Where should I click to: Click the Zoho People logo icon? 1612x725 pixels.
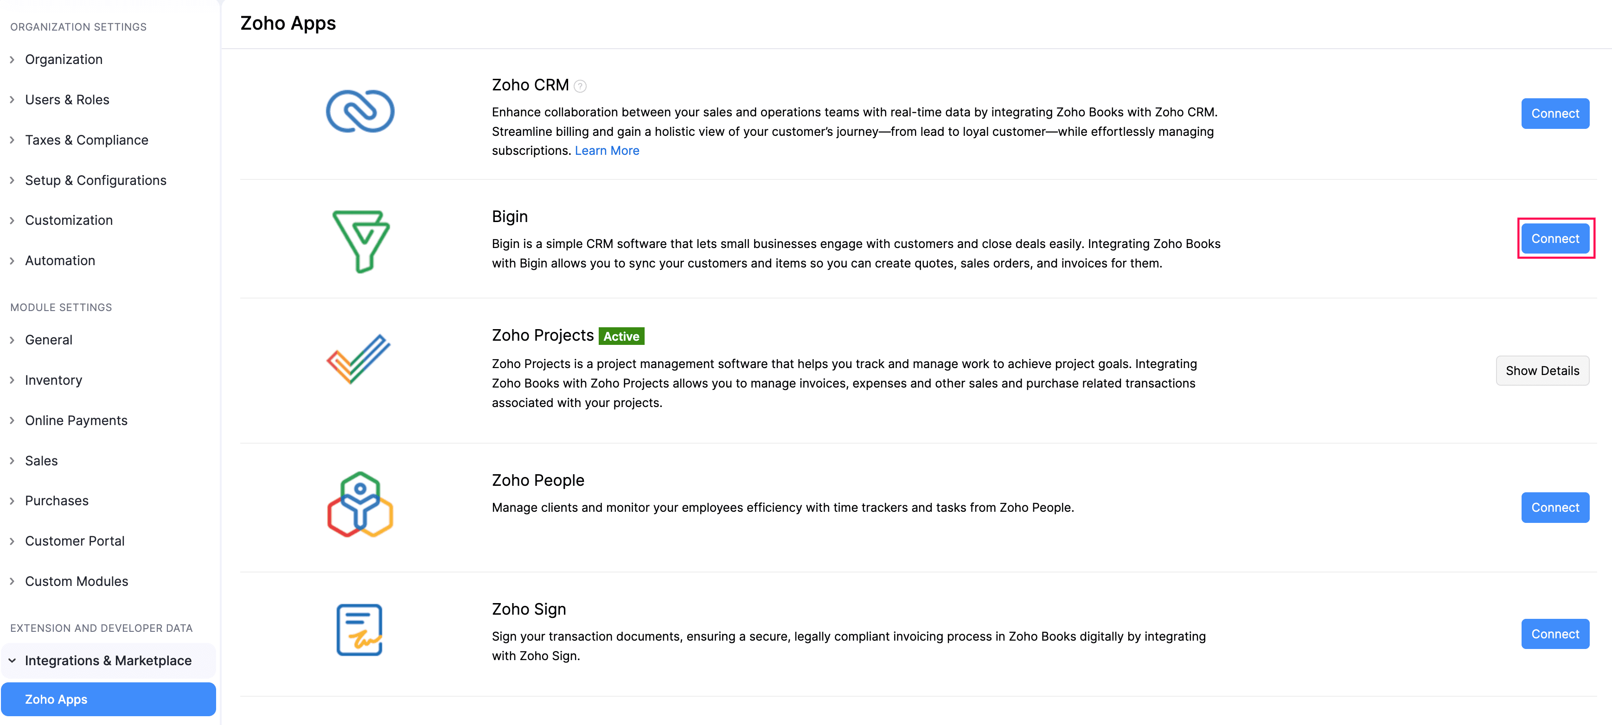click(360, 504)
